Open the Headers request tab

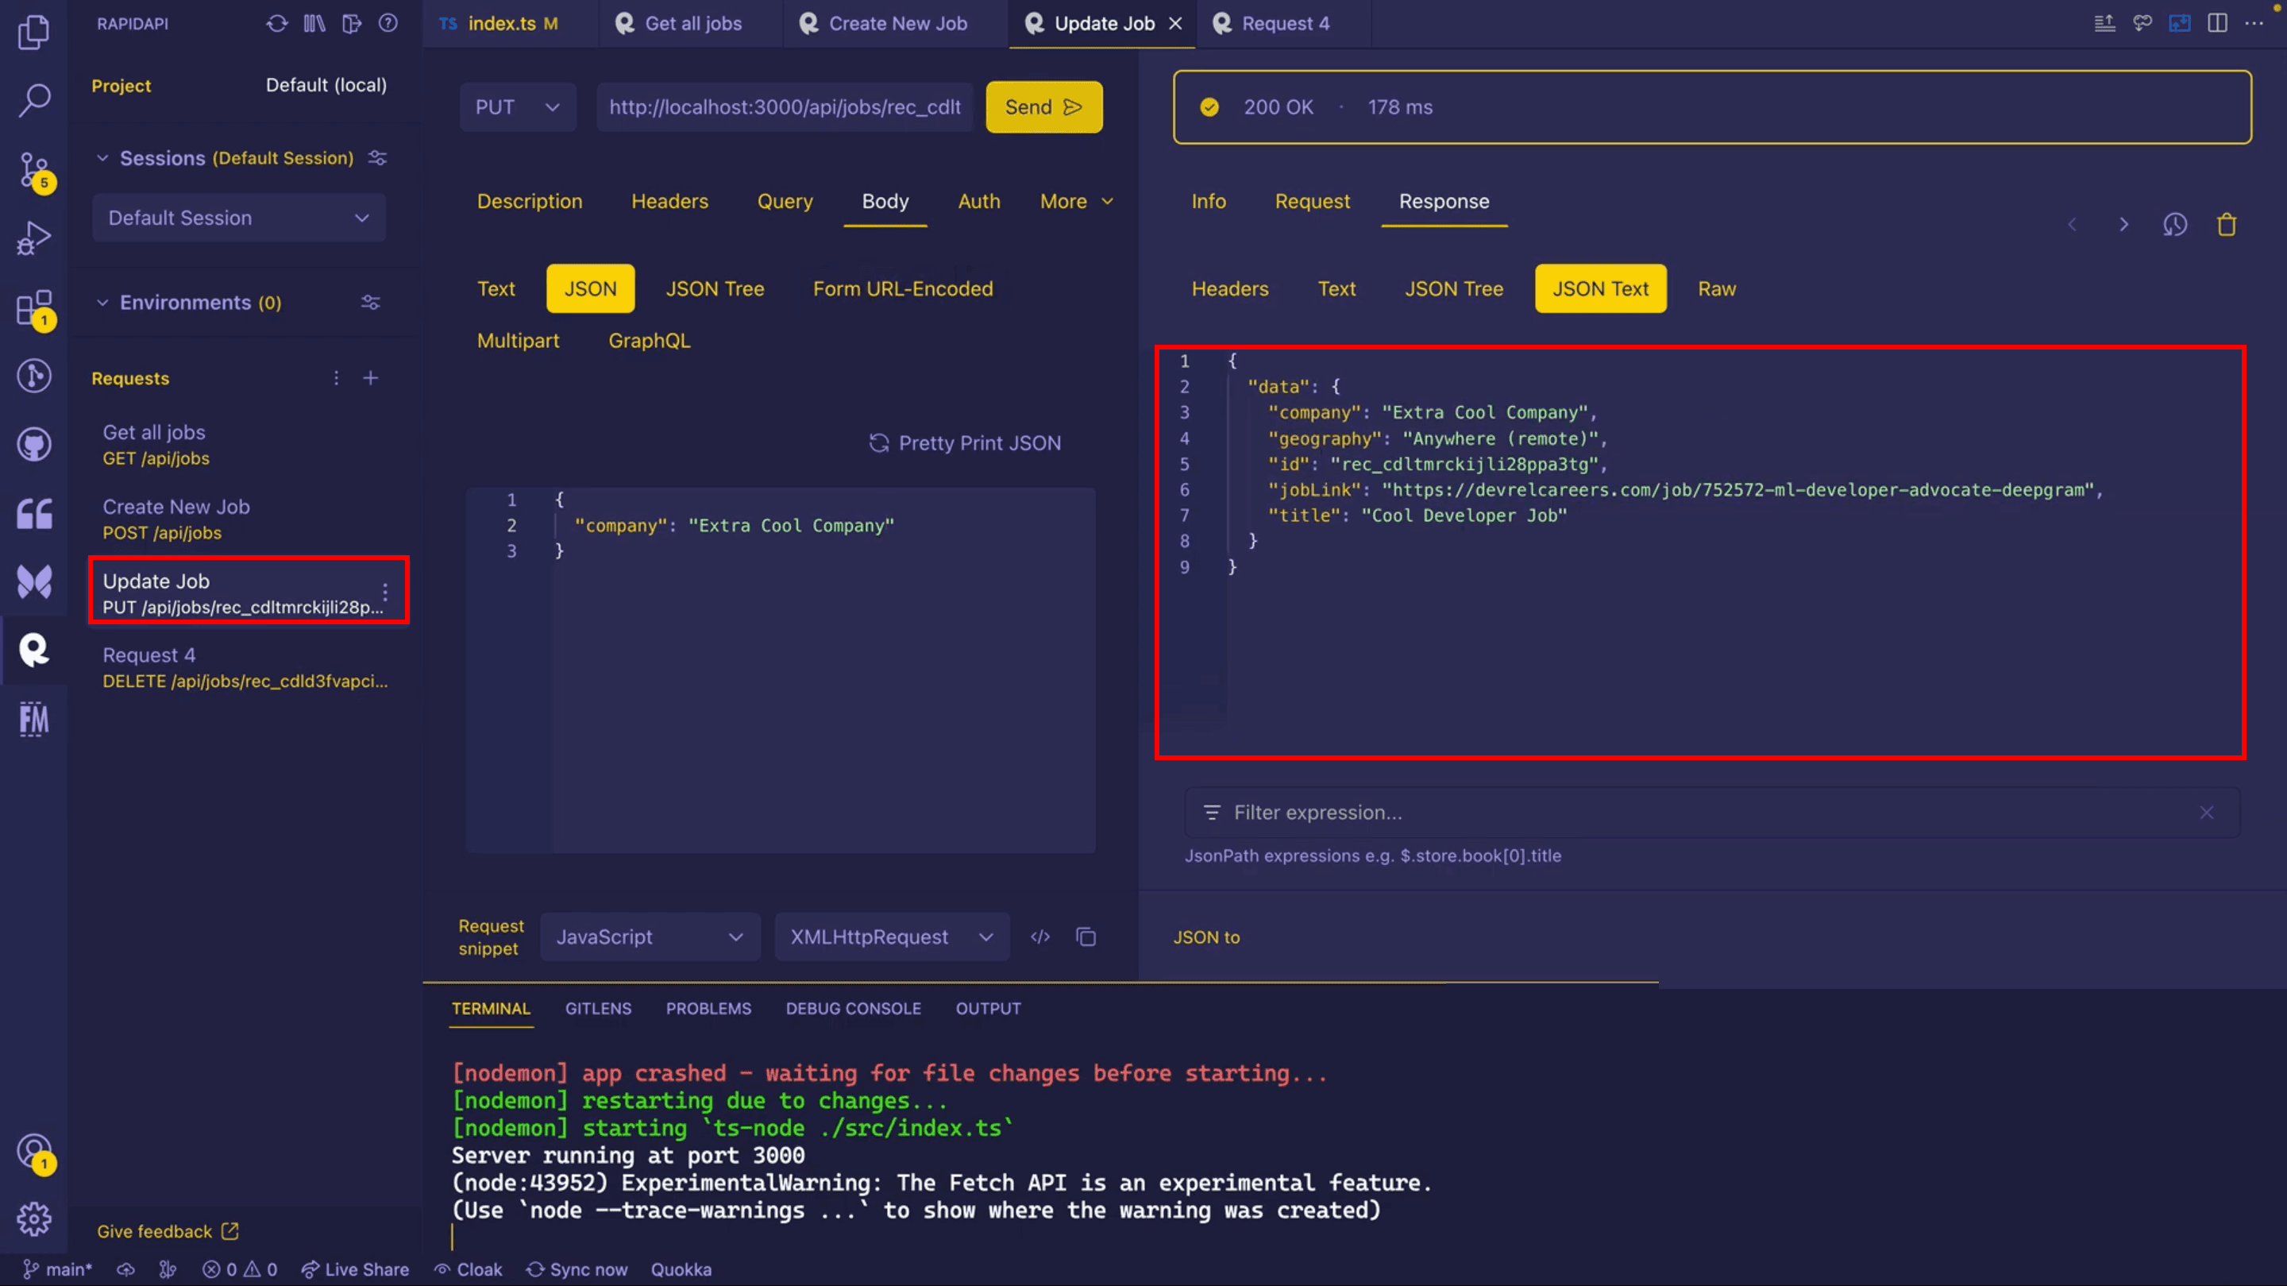669,202
